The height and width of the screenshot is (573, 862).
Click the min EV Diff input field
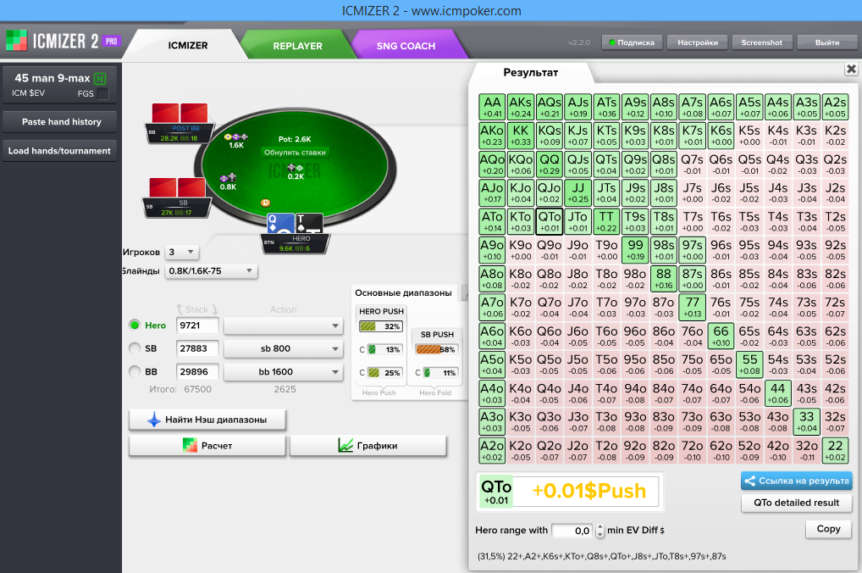tap(572, 531)
